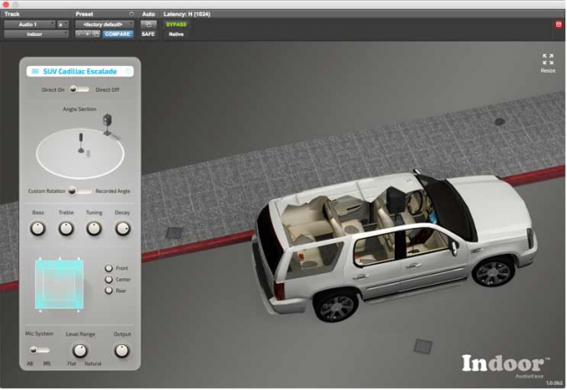Image resolution: width=567 pixels, height=390 pixels.
Task: Click the Indoor AudioEase logo
Action: click(x=506, y=367)
